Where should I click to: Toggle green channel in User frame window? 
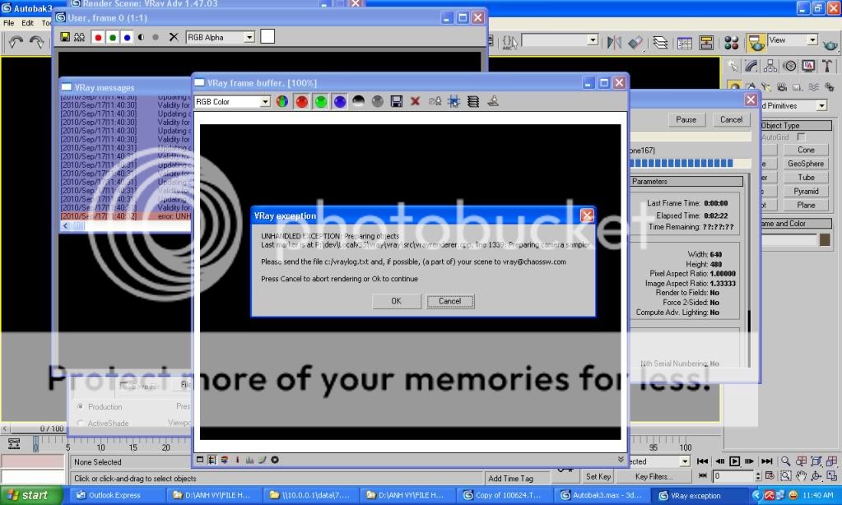point(112,37)
